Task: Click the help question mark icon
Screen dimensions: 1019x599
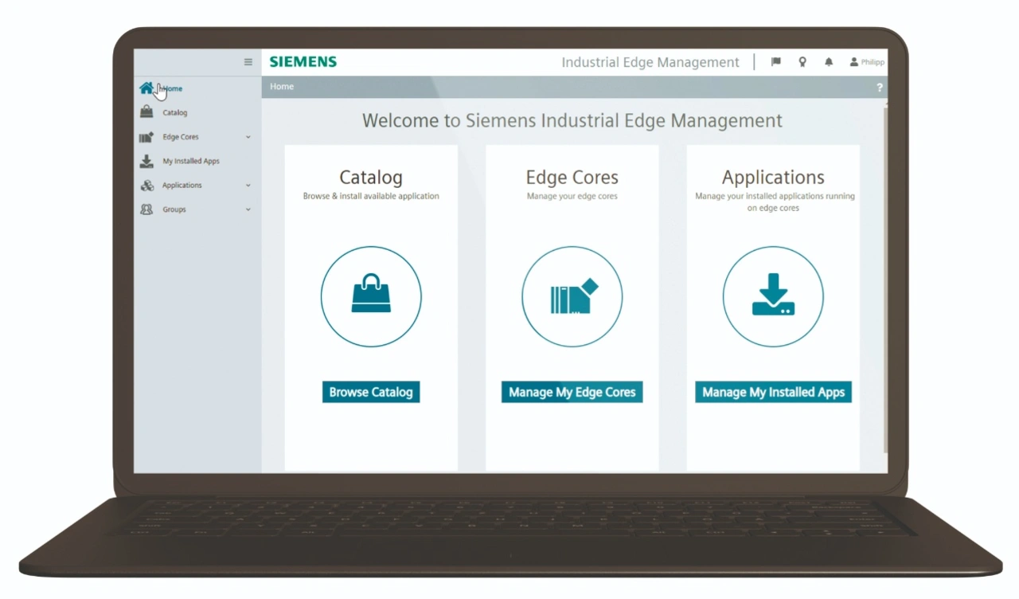Action: click(x=880, y=88)
